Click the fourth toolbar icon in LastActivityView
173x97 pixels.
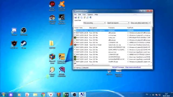tap(84, 18)
